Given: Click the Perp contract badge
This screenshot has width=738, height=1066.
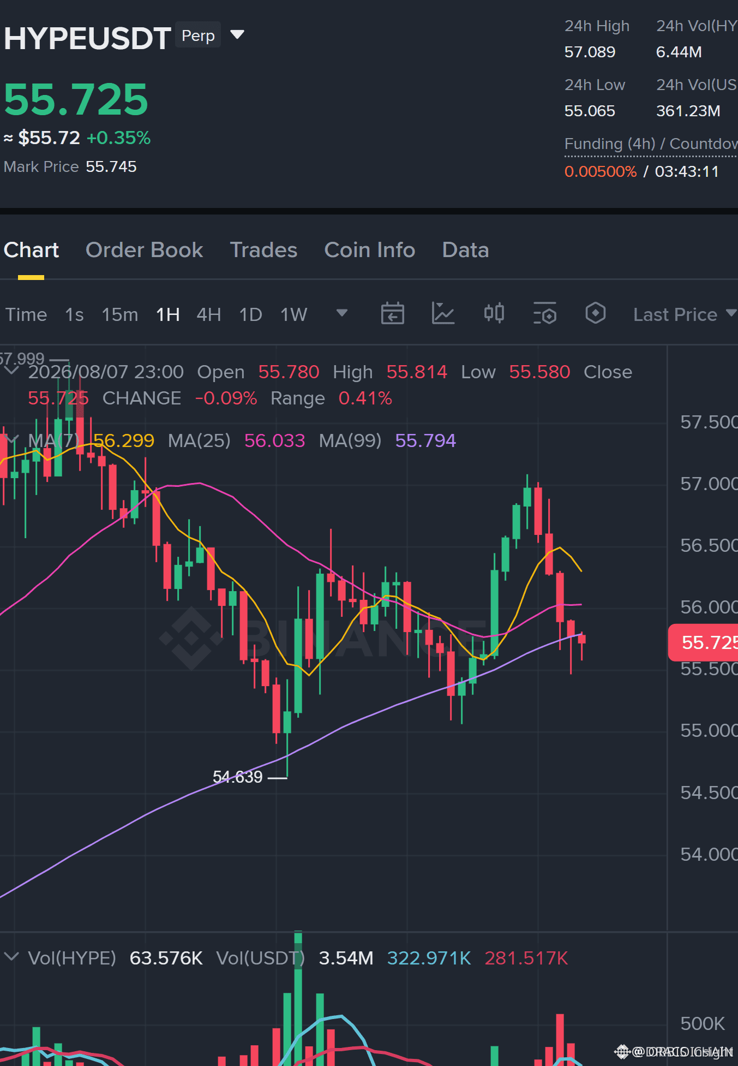Looking at the screenshot, I should (x=198, y=35).
